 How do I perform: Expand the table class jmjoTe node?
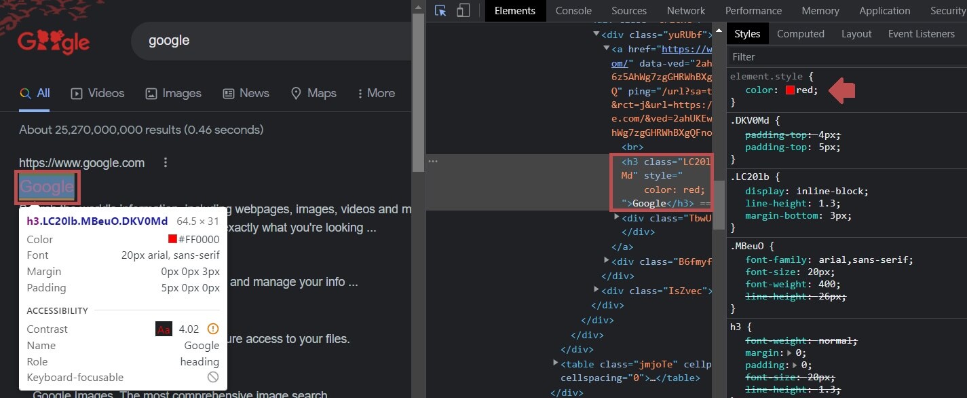(556, 364)
